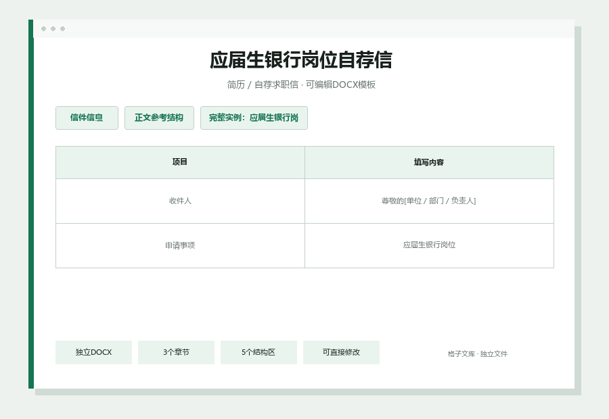Click the 填写内容 column header

429,162
